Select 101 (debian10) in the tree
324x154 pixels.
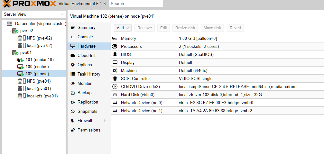pyautogui.click(x=40, y=60)
